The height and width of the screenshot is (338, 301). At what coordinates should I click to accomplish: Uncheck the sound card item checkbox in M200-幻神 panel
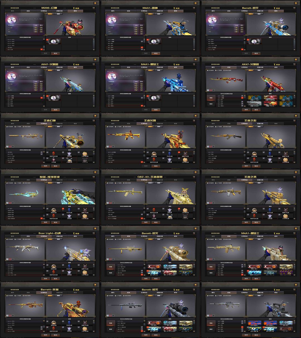pos(47,40)
